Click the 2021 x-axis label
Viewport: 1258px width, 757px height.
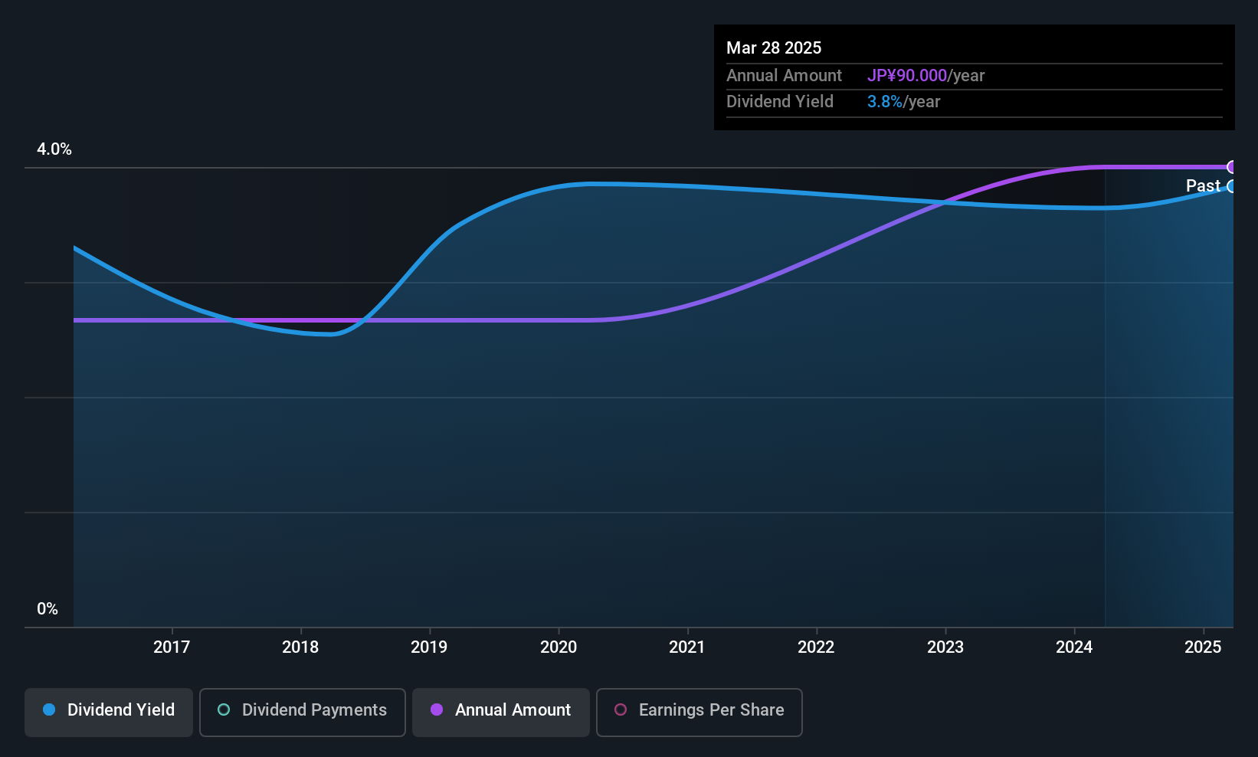[x=687, y=647]
